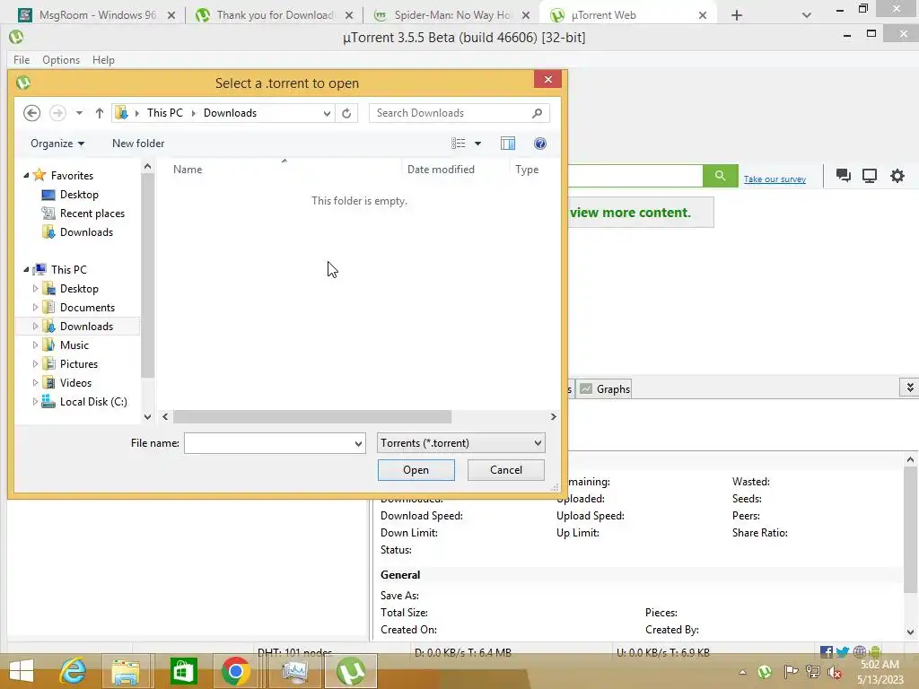Select Local Disk (C:) in tree
919x689 pixels.
[x=93, y=401]
